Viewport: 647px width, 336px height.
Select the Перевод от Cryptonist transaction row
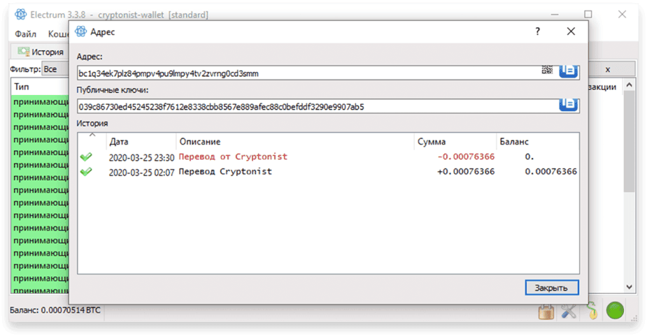pos(329,156)
